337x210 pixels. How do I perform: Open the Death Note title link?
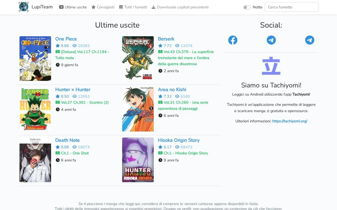pyautogui.click(x=67, y=140)
